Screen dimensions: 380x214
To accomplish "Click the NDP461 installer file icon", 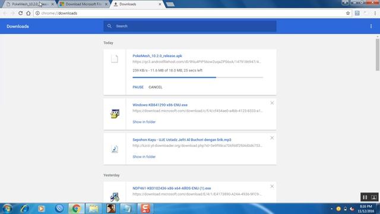I will (115, 197).
